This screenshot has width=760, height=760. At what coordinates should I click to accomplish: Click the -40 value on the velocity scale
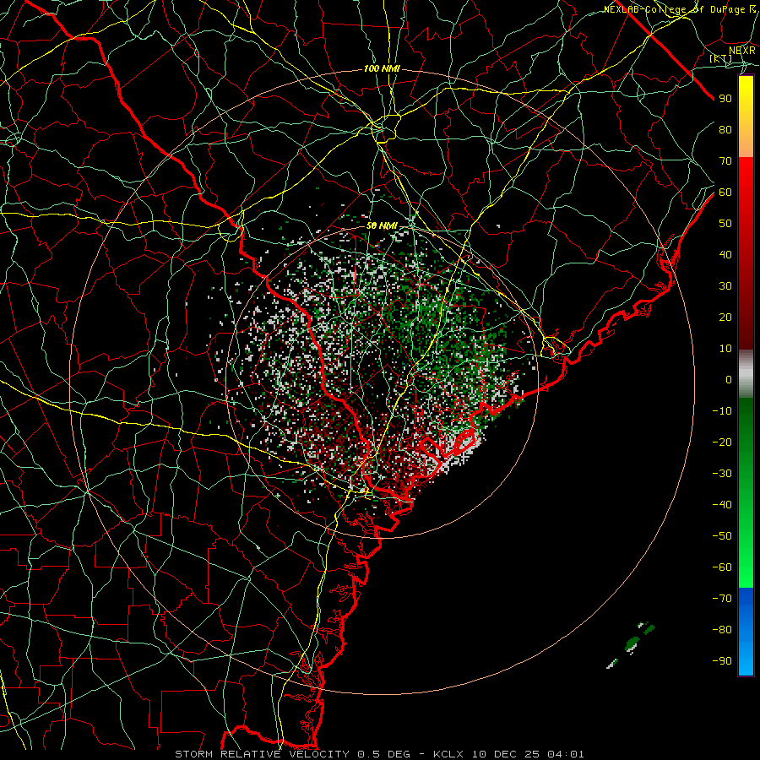coord(722,505)
